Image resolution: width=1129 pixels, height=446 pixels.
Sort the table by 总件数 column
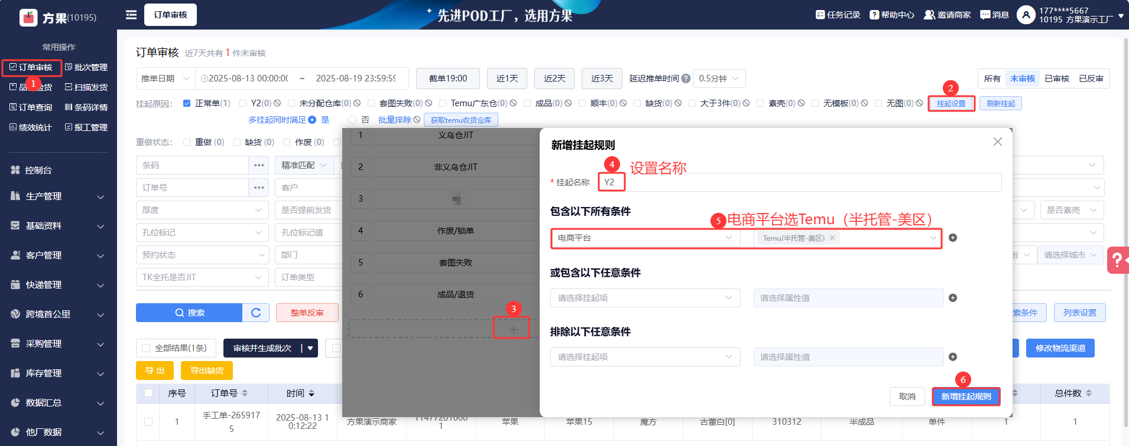tap(1089, 393)
